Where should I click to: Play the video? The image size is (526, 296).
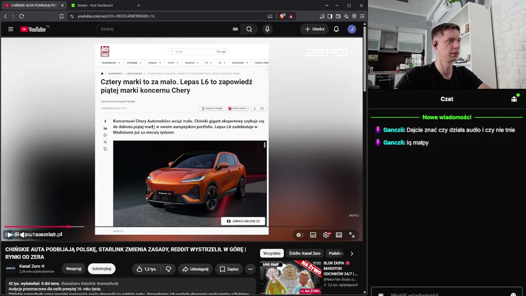tap(9, 235)
